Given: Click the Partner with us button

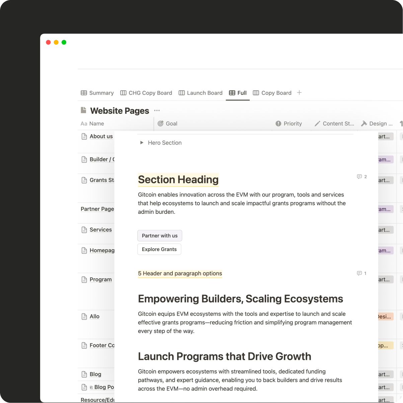Looking at the screenshot, I should tap(160, 236).
